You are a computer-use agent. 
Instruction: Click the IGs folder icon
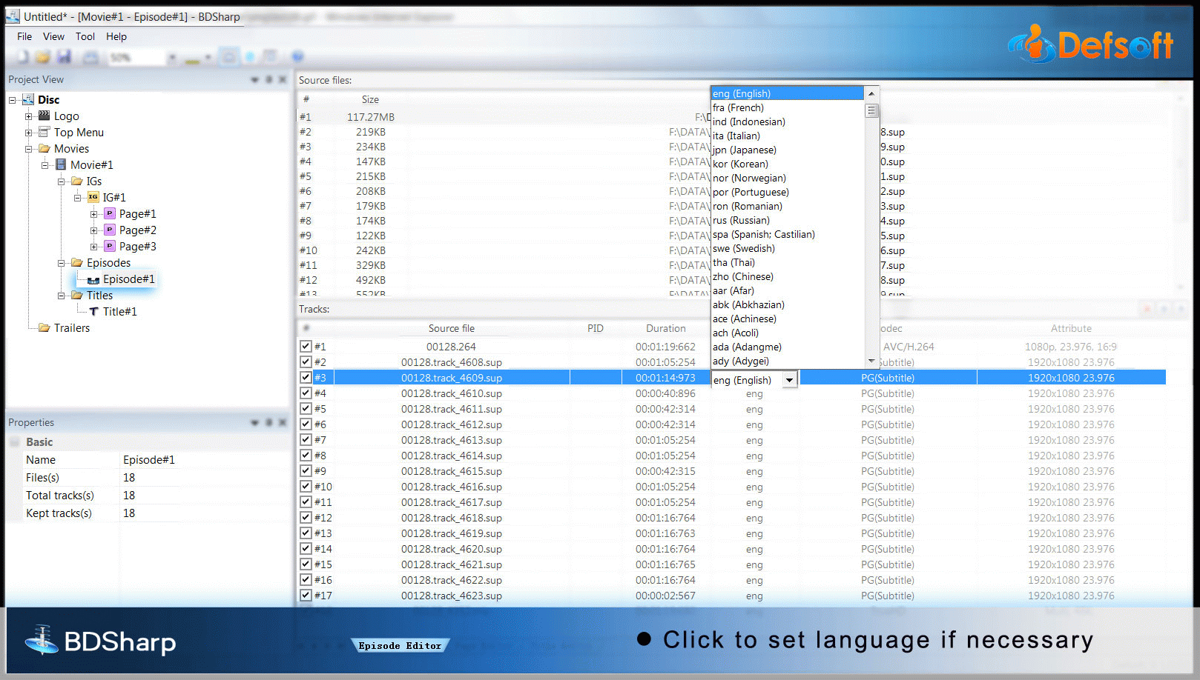[77, 181]
